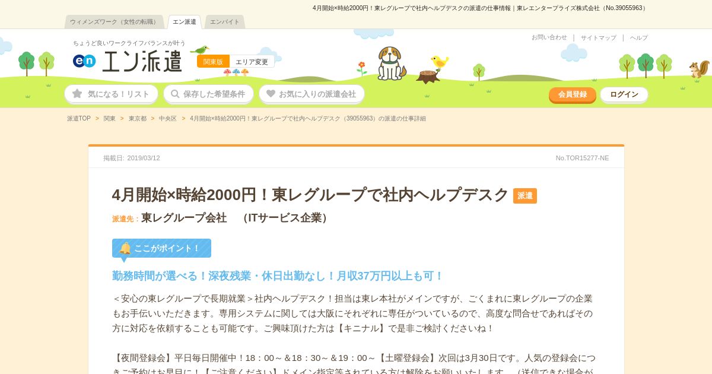Open the 東京都 breadcrumb link

tap(138, 119)
